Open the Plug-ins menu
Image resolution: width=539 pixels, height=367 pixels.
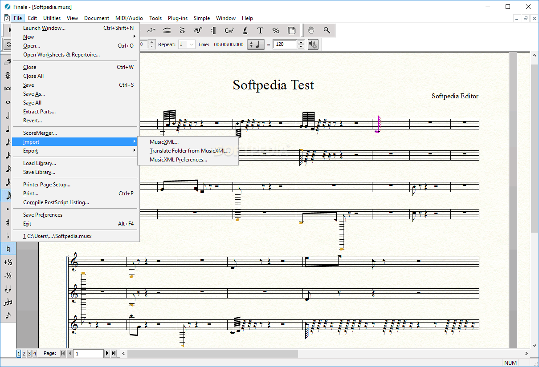[178, 18]
